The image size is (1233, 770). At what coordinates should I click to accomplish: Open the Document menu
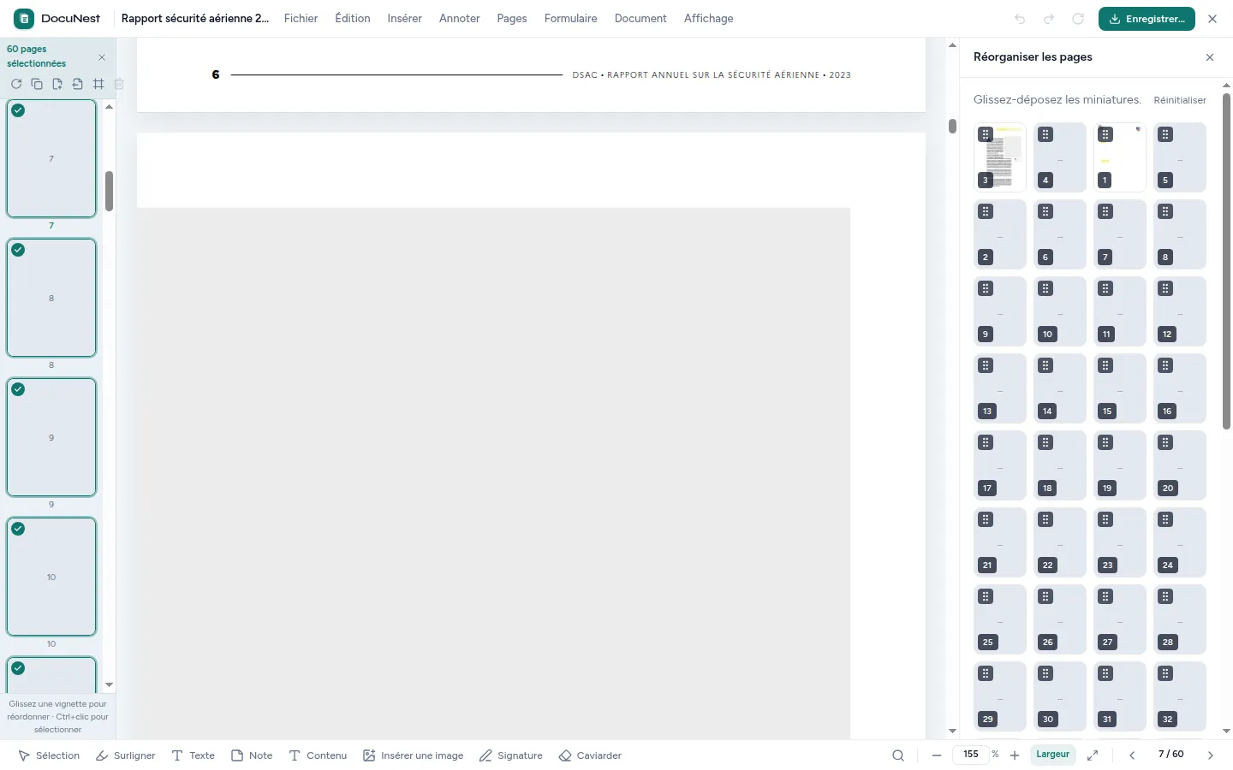pos(640,18)
